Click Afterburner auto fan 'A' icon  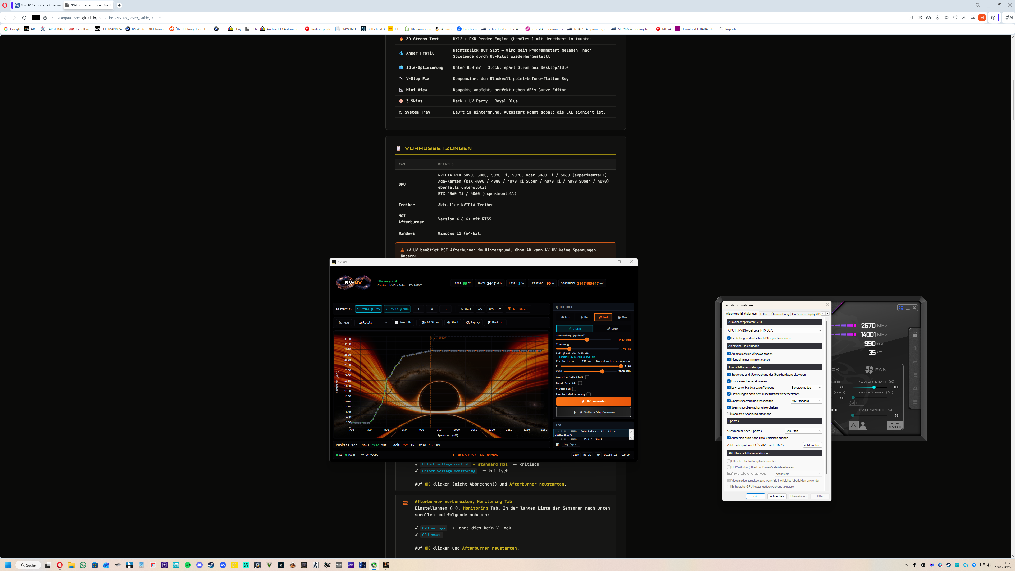pyautogui.click(x=853, y=425)
